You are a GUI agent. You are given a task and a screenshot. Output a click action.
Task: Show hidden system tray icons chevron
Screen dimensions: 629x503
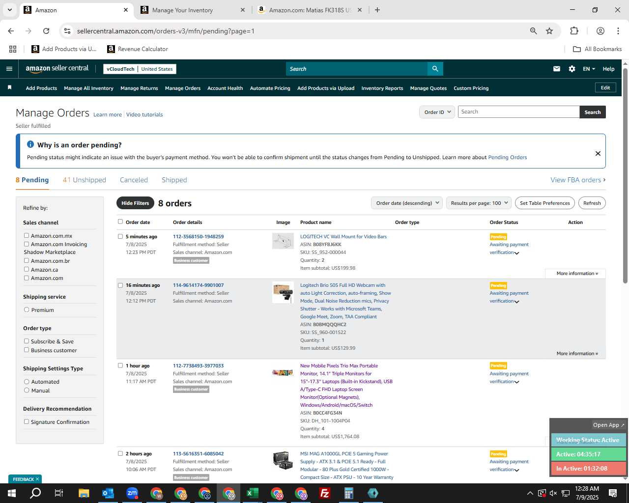530,493
